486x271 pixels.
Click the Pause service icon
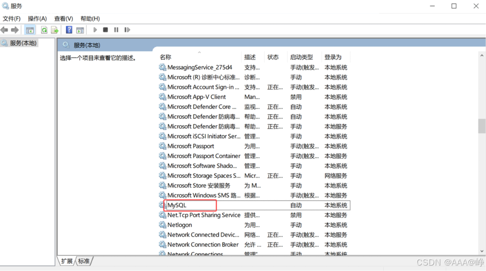coord(116,30)
